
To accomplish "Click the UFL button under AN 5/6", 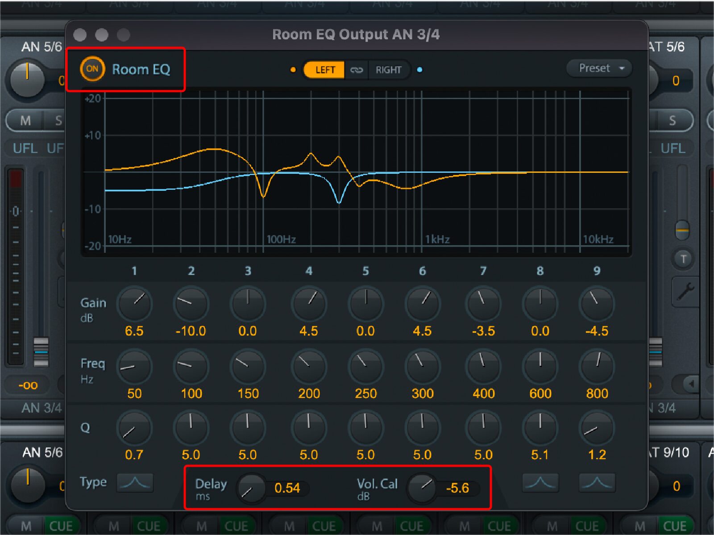I will click(x=25, y=149).
